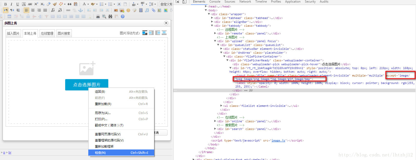Screen dimensions: 416x160
Task: Justify the paragraph text
Action: [45, 10]
